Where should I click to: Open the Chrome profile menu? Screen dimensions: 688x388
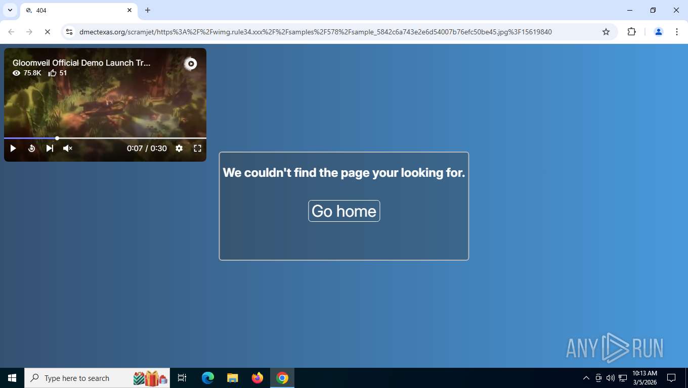[x=659, y=32]
